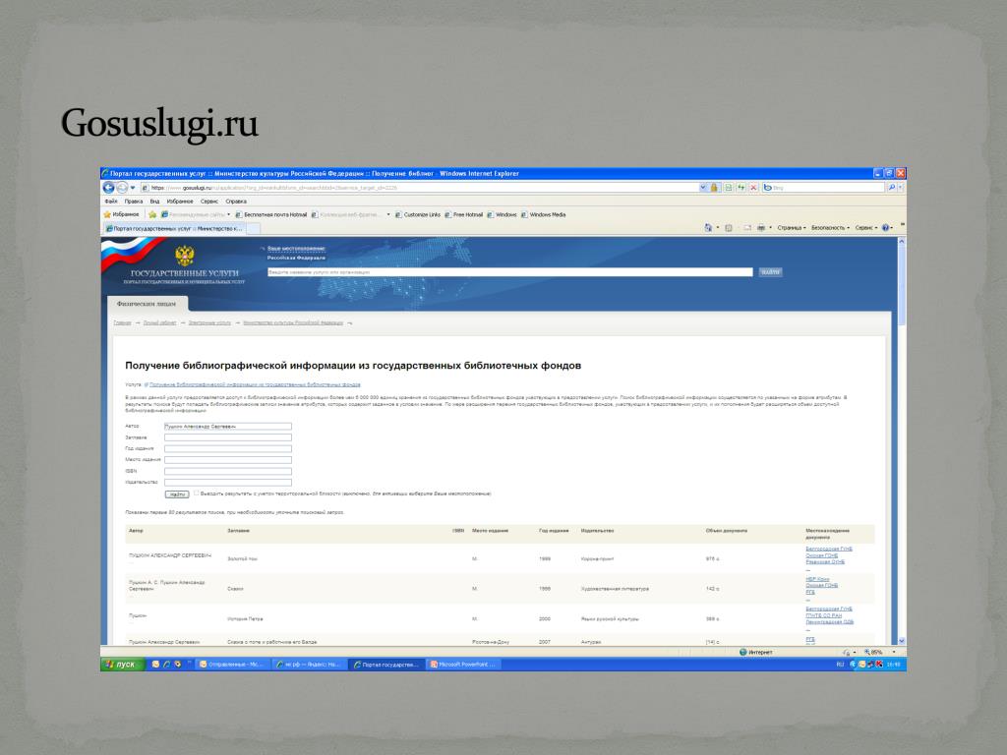
Task: Click the page vertical scrollbar up arrow
Action: (x=901, y=242)
